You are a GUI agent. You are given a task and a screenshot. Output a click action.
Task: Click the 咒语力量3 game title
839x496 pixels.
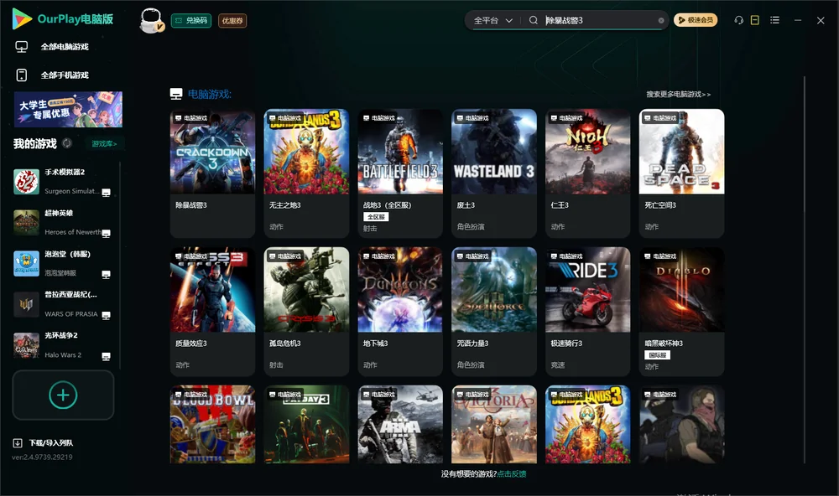[472, 344]
